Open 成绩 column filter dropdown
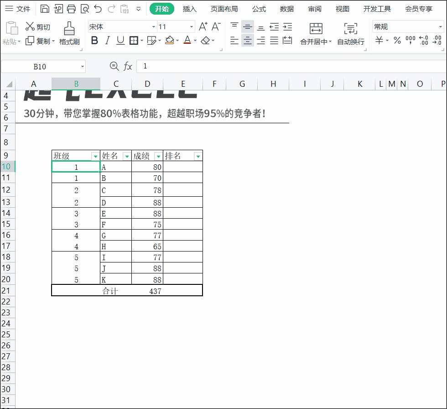Image resolution: width=447 pixels, height=409 pixels. click(x=158, y=156)
